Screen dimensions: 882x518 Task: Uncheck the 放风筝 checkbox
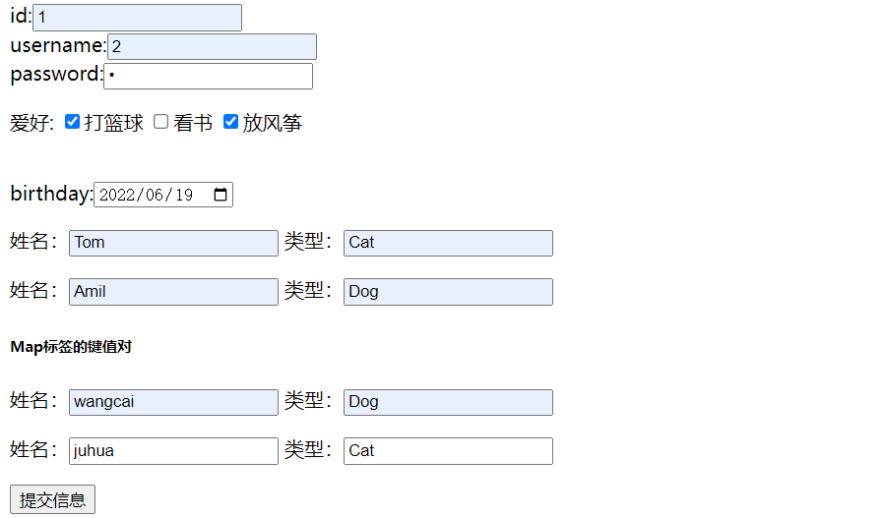(230, 122)
